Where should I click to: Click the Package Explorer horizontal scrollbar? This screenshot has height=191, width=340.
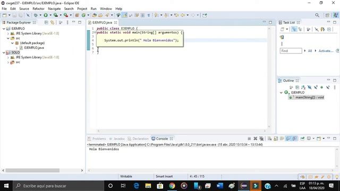tap(32, 171)
